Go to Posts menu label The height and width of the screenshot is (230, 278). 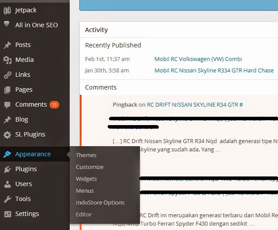[x=23, y=45]
